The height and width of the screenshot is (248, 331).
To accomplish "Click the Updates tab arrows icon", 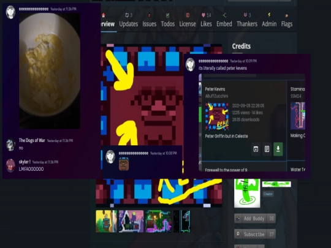I will coord(127,15).
